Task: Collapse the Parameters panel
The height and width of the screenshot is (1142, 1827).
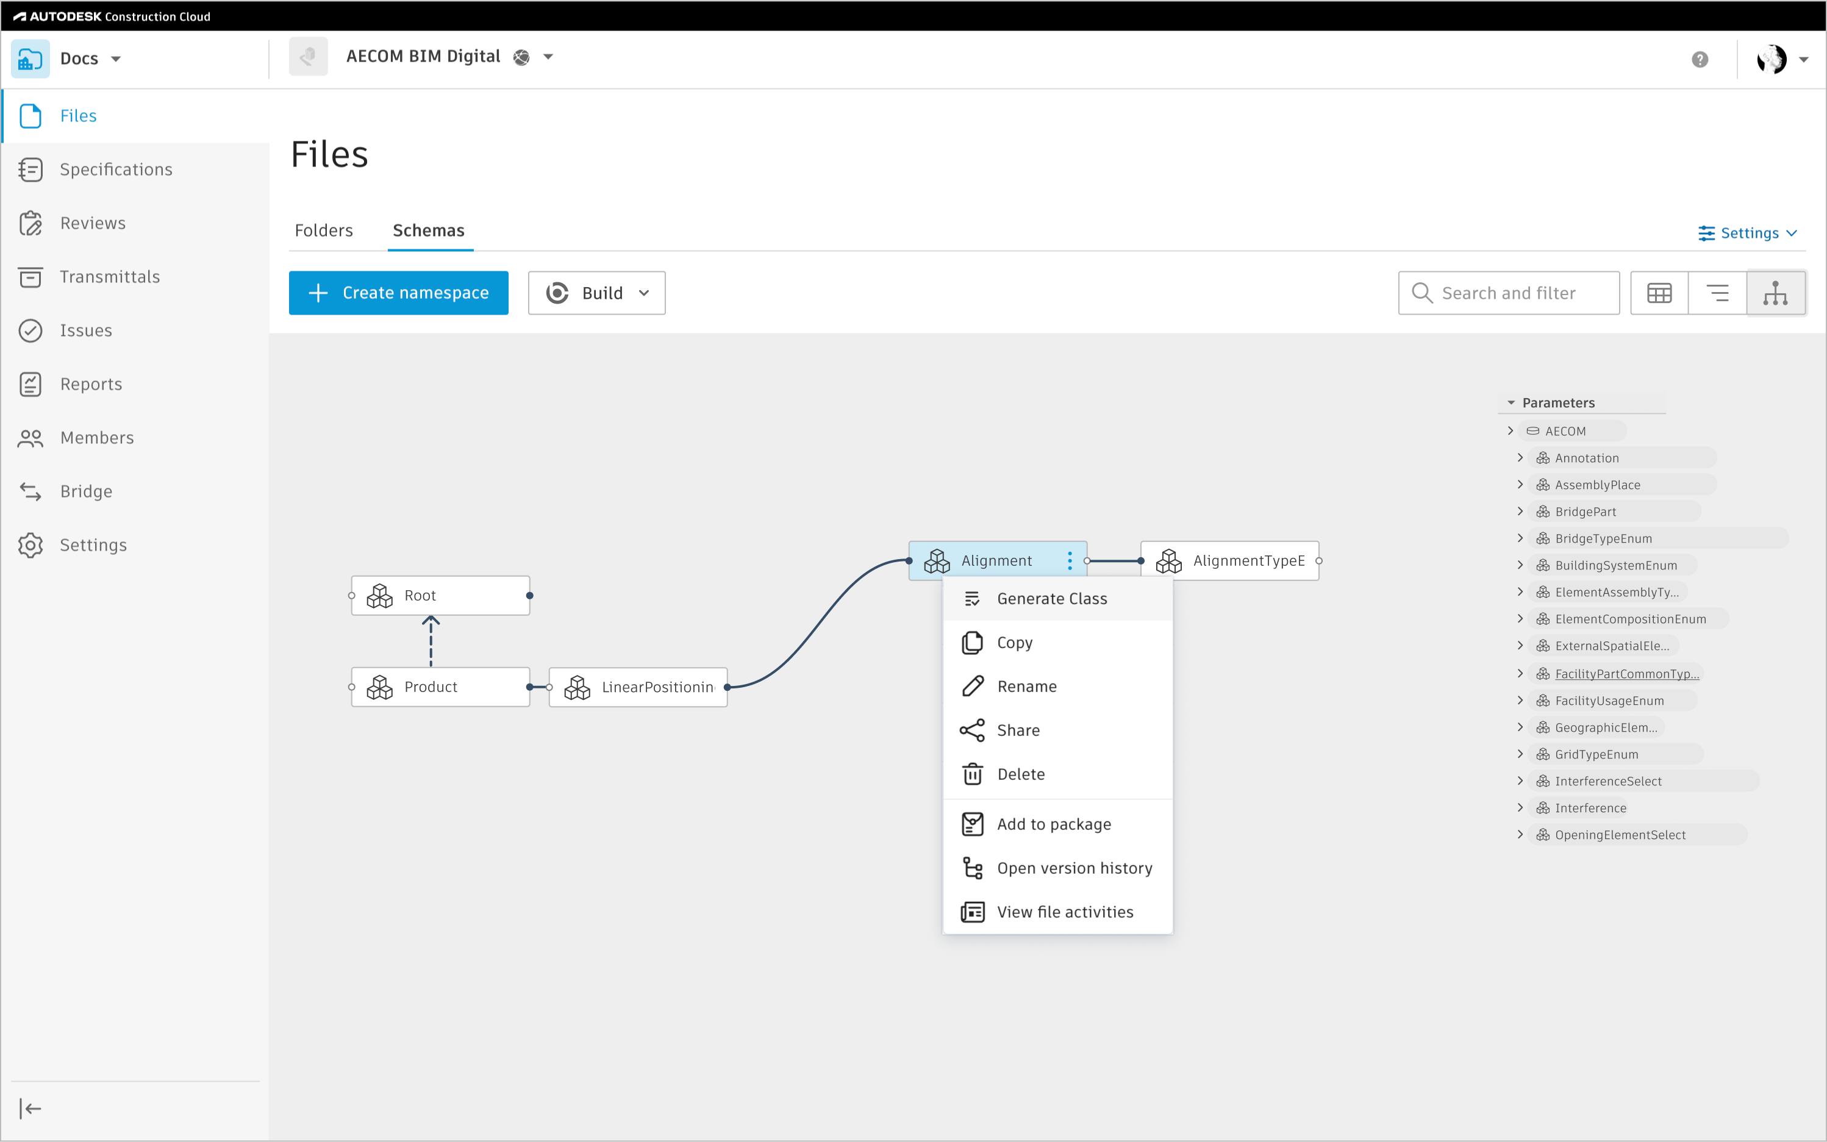Action: [1511, 402]
